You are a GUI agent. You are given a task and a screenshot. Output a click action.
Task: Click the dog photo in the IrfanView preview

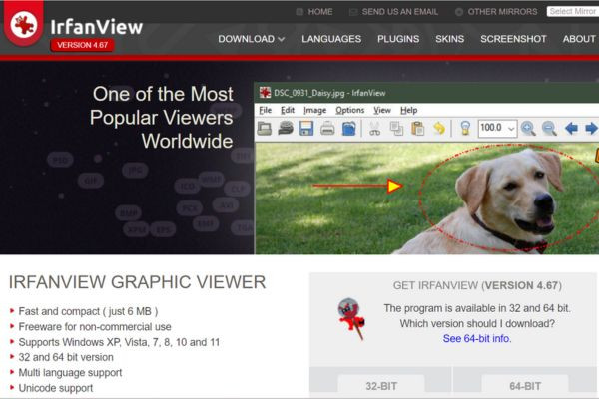(426, 199)
